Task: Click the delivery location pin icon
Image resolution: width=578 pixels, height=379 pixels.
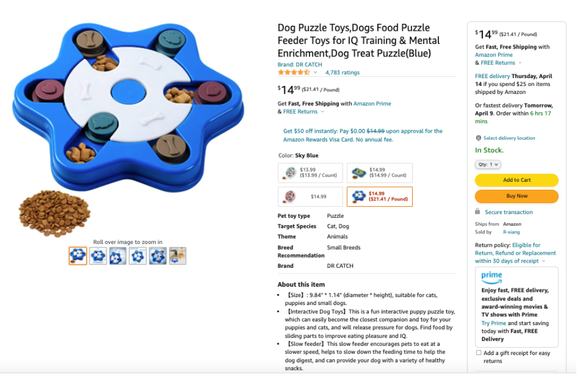Action: [478, 138]
